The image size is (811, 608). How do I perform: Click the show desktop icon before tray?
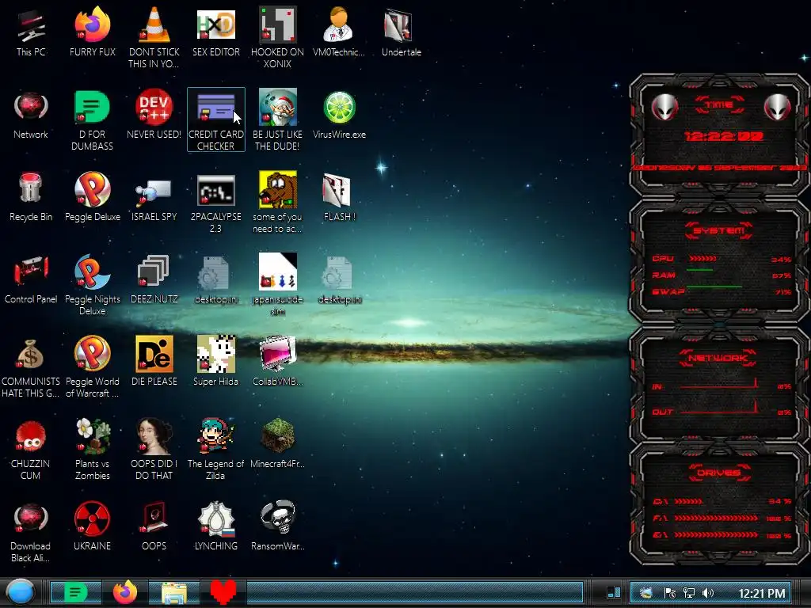pos(614,592)
